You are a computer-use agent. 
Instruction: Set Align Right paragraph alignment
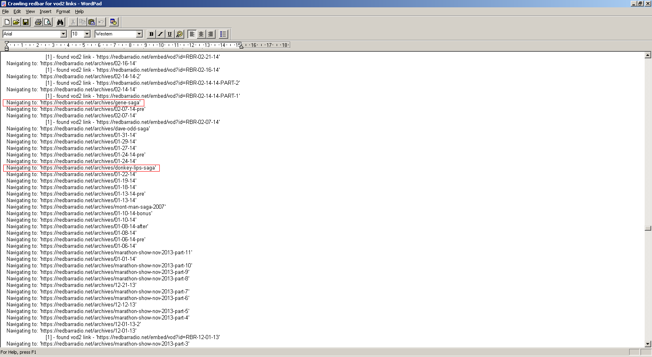tap(211, 34)
